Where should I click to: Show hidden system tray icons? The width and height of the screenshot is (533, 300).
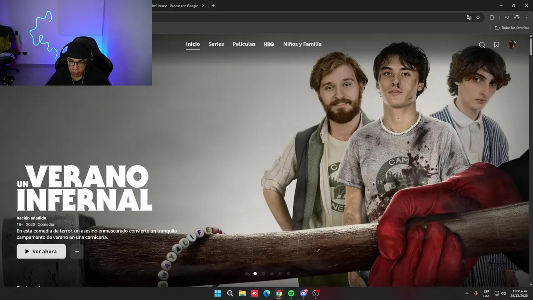[x=467, y=293]
